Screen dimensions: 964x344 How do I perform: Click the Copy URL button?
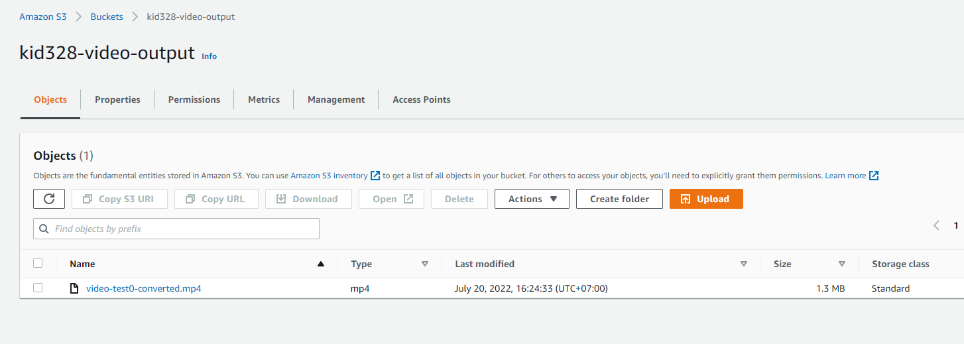coord(216,199)
